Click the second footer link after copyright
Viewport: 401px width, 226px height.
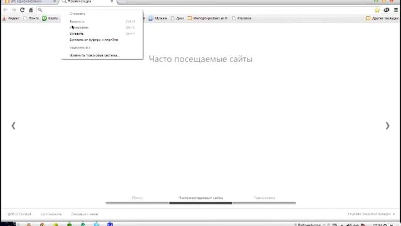pos(51,214)
